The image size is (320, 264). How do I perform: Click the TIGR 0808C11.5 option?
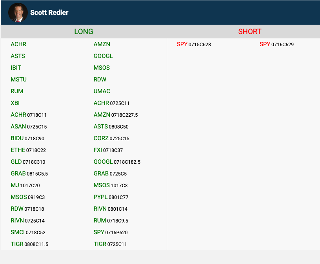[29, 244]
